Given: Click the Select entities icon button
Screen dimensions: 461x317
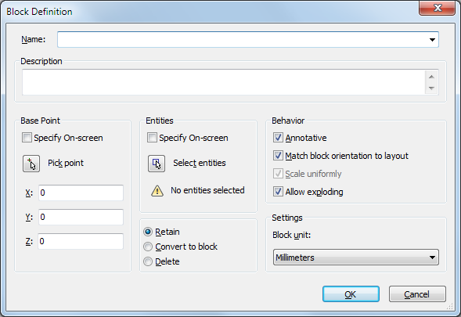Looking at the screenshot, I should (x=157, y=164).
